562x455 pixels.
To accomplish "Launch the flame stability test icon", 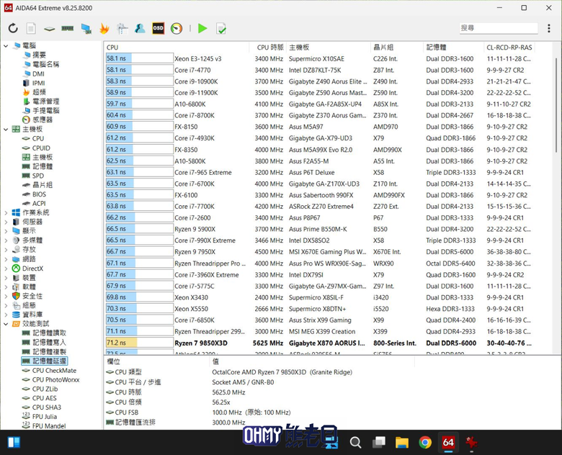I will [104, 28].
